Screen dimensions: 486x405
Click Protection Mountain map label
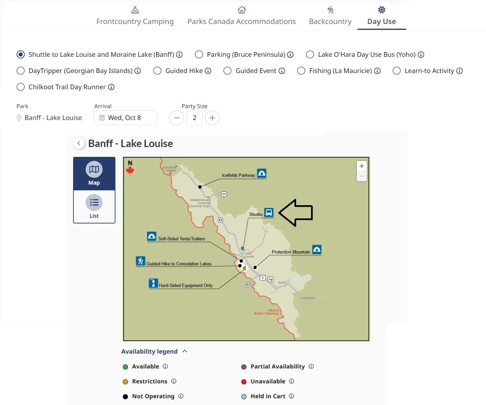pyautogui.click(x=291, y=252)
